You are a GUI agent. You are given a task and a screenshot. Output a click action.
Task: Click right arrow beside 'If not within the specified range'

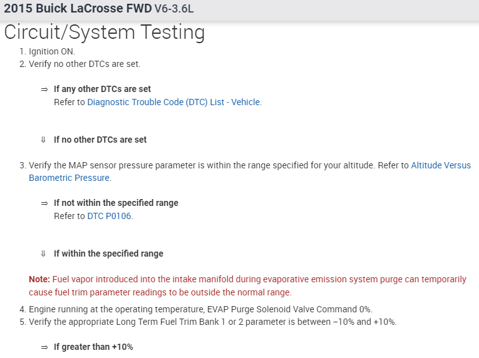tap(44, 203)
